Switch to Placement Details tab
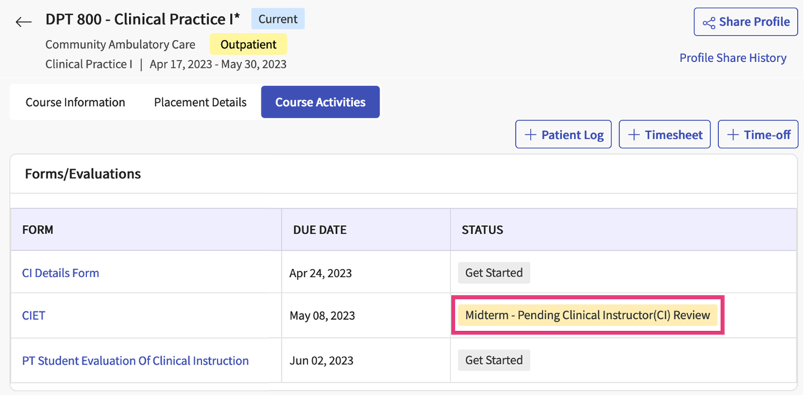This screenshot has width=804, height=397. coord(200,102)
